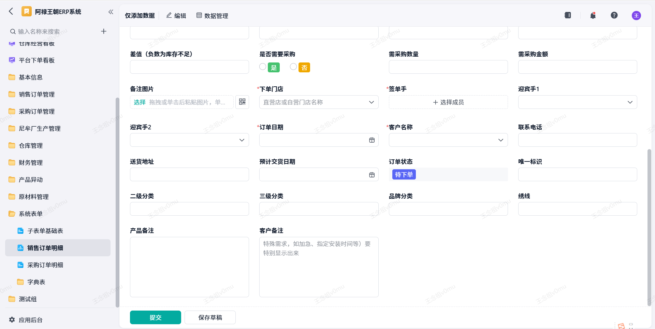Expand the 尼牟厂生产管理 folder
This screenshot has height=329, width=655.
(58, 128)
